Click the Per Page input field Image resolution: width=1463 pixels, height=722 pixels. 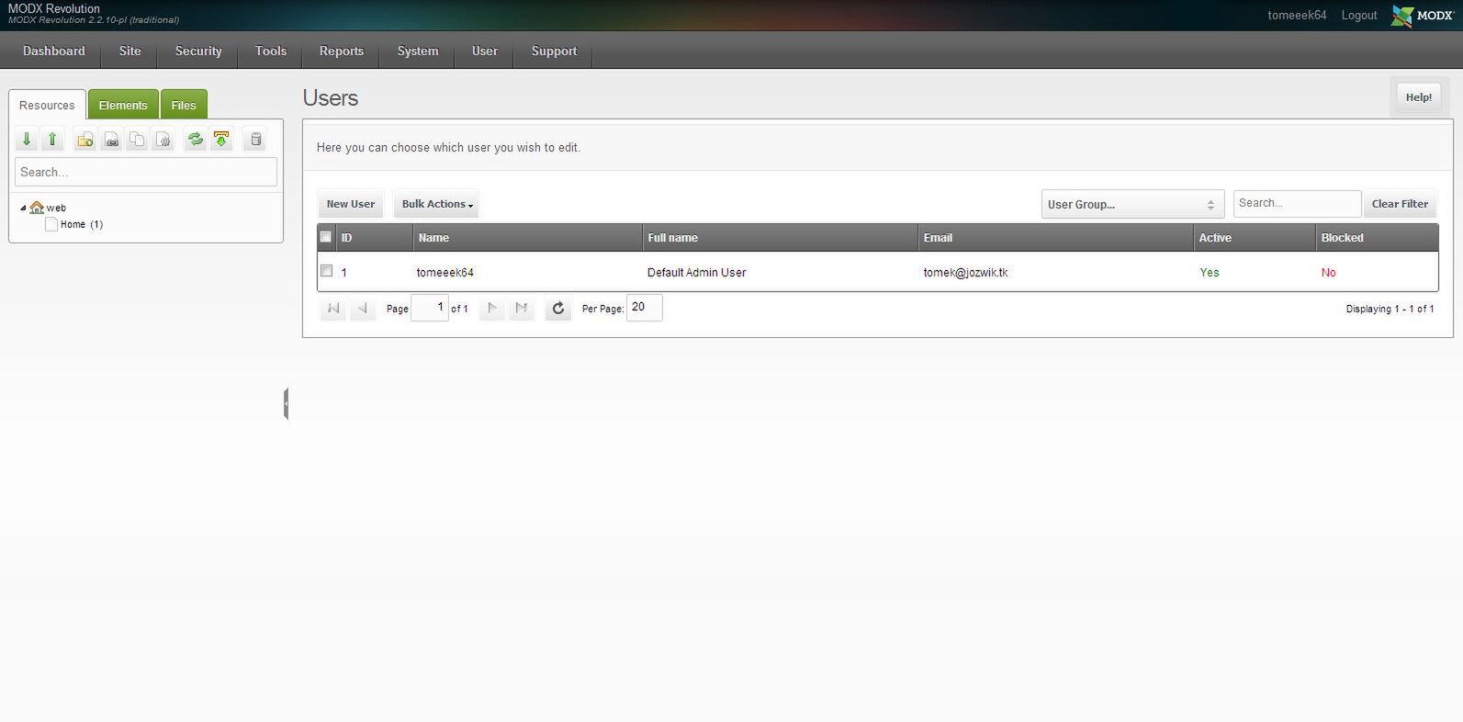[644, 308]
